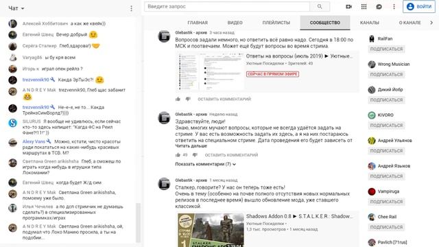Switch to the О канале tab

[410, 23]
